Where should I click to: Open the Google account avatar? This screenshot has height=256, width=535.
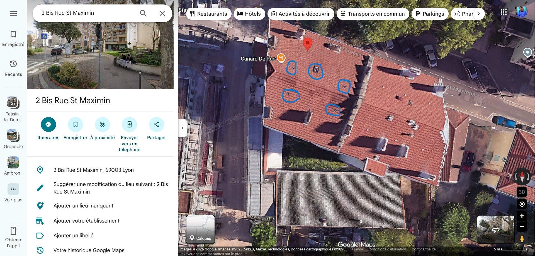pyautogui.click(x=522, y=12)
